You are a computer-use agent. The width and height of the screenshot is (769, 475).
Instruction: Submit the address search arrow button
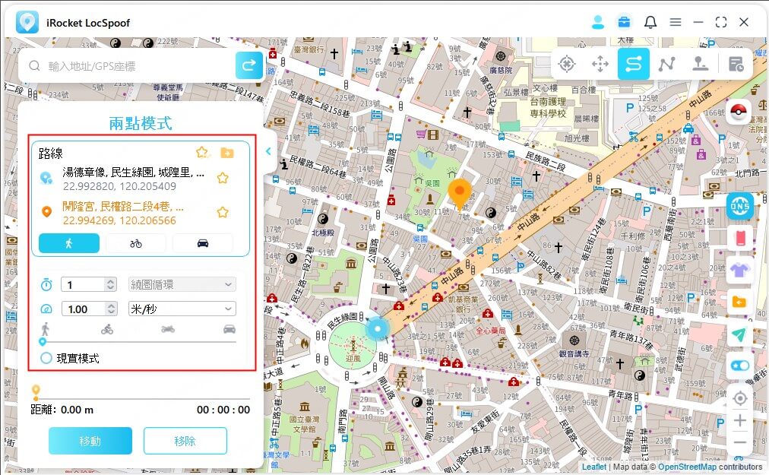248,65
